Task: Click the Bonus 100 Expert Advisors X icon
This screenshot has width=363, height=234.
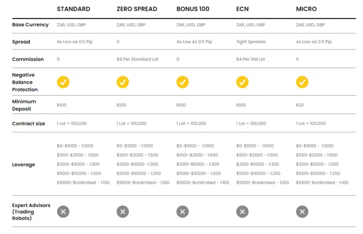Action: [x=182, y=212]
